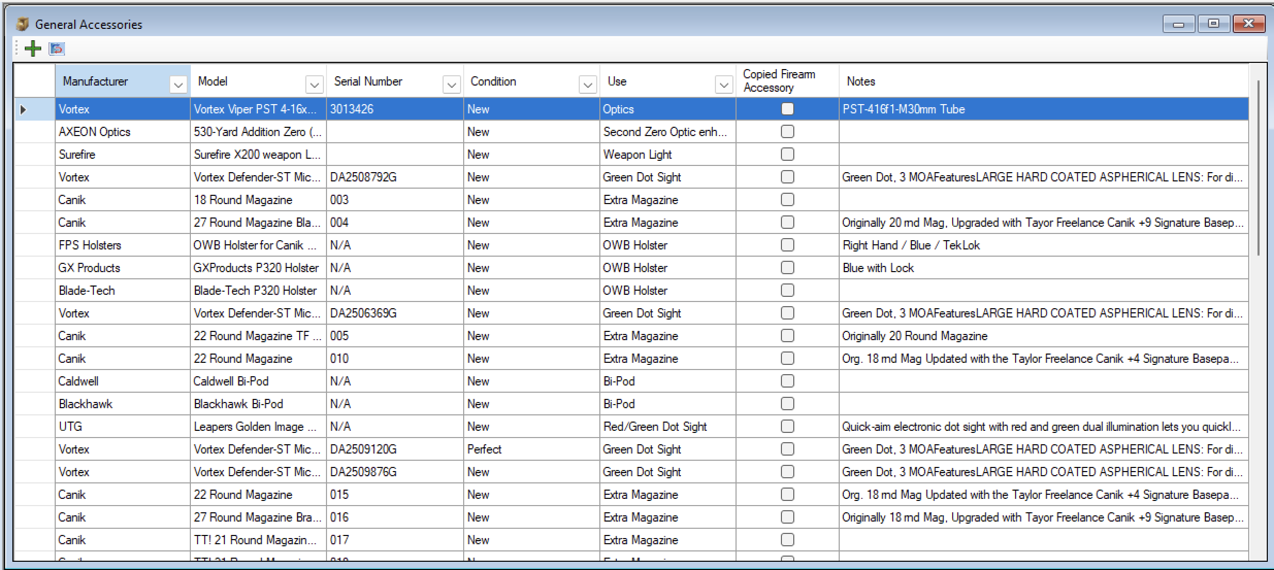Viewport: 1274px width, 570px height.
Task: Select the Blackhawk Bi-Pod model cell
Action: (258, 404)
